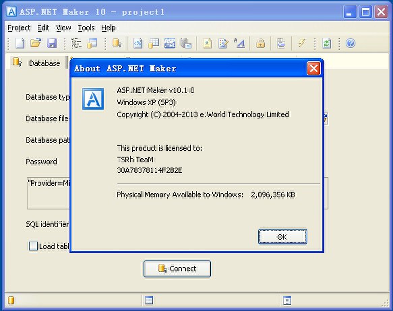Click the copy pages toolbar icon
This screenshot has height=311, width=393.
click(186, 43)
